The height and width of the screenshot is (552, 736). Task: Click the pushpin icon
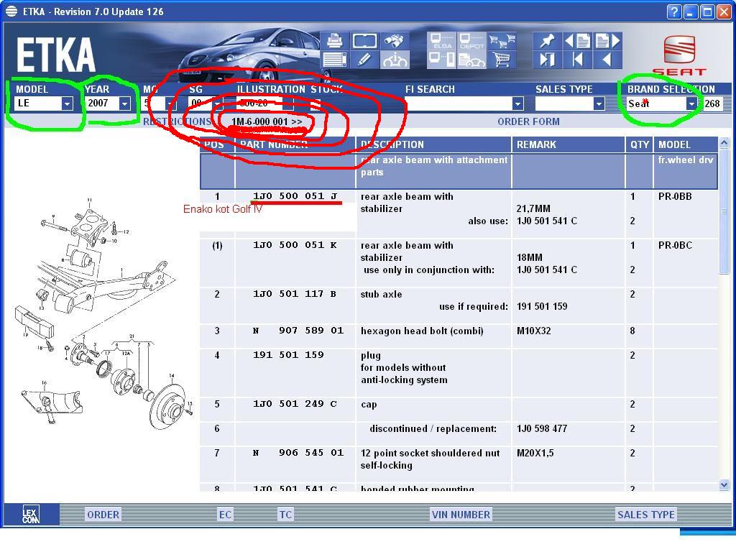547,41
